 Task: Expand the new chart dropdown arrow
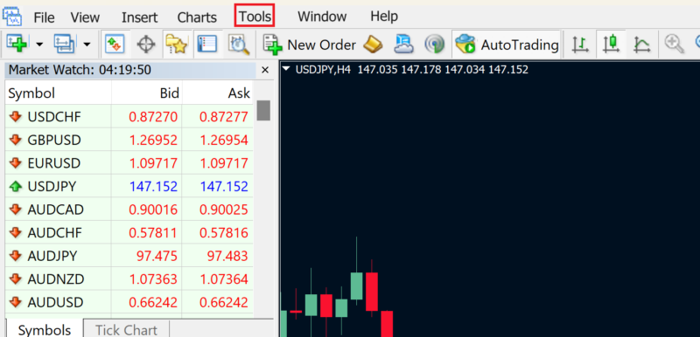39,45
